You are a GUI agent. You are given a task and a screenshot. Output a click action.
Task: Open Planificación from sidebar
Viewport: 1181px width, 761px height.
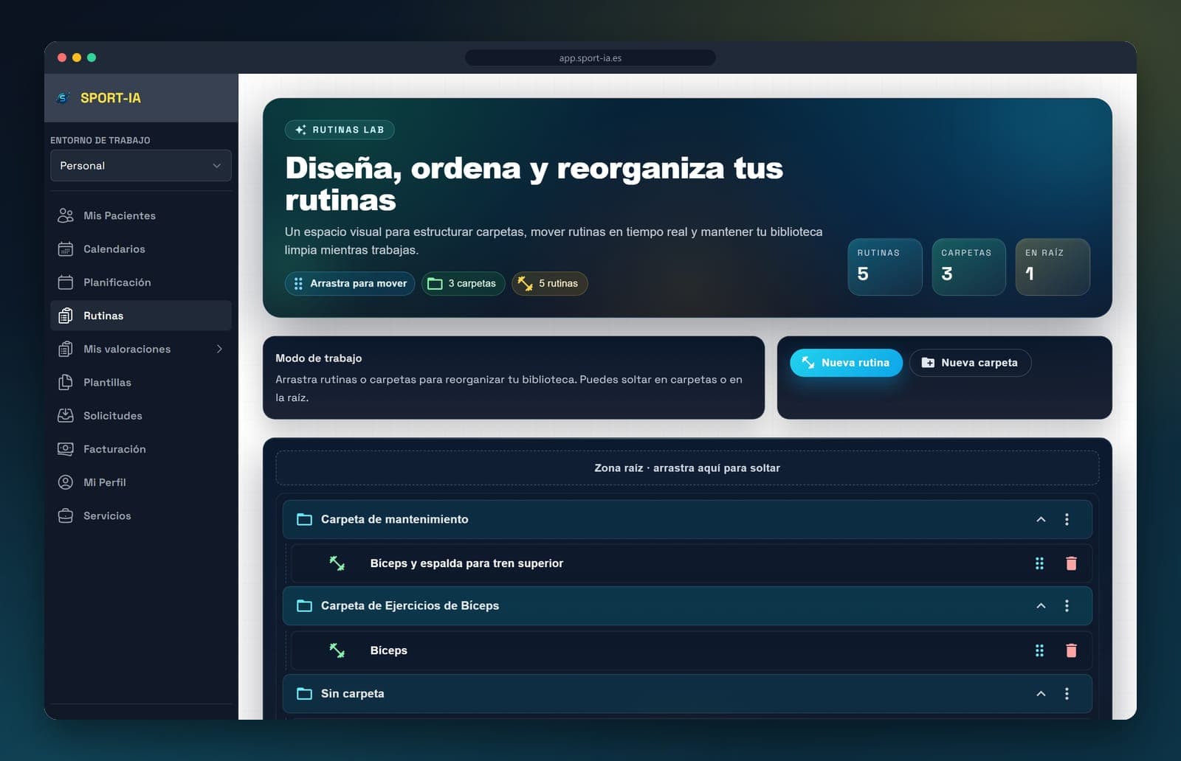pos(140,282)
